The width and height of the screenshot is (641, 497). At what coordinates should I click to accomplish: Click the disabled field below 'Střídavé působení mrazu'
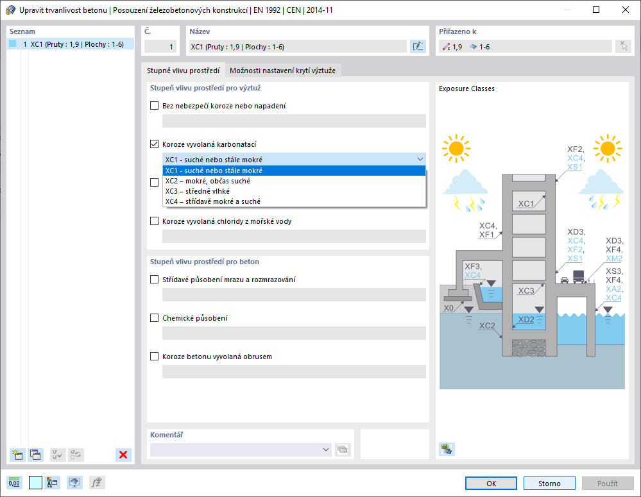(294, 295)
